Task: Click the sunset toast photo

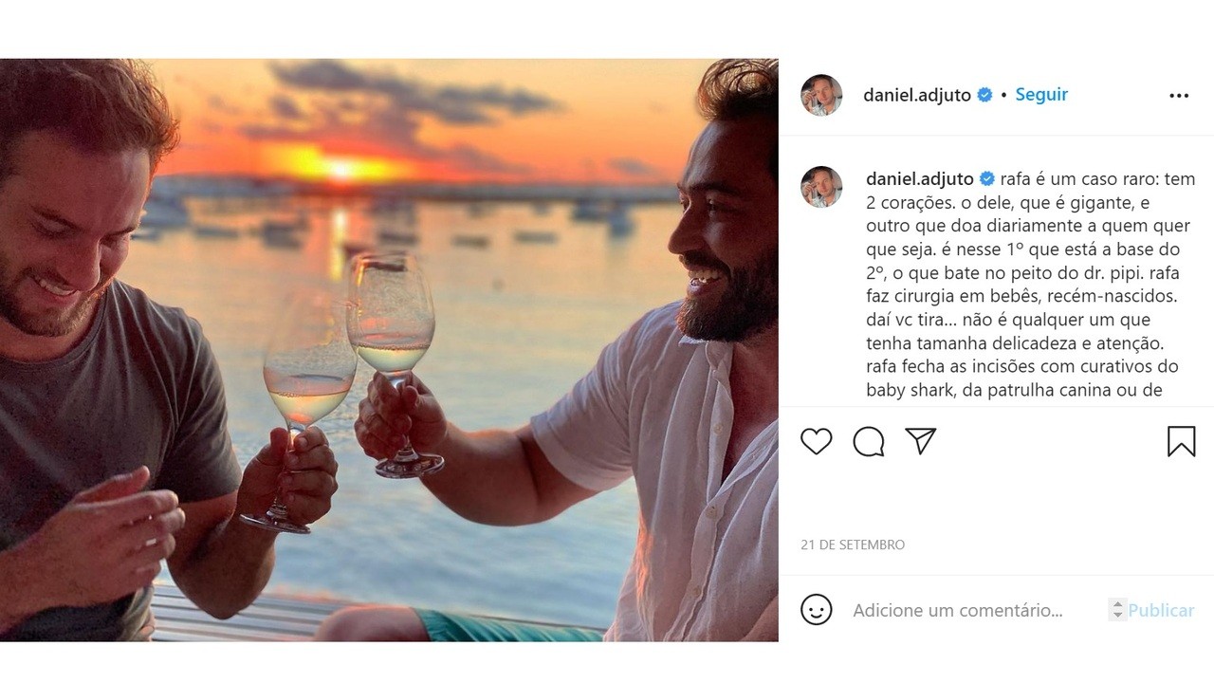Action: click(389, 350)
